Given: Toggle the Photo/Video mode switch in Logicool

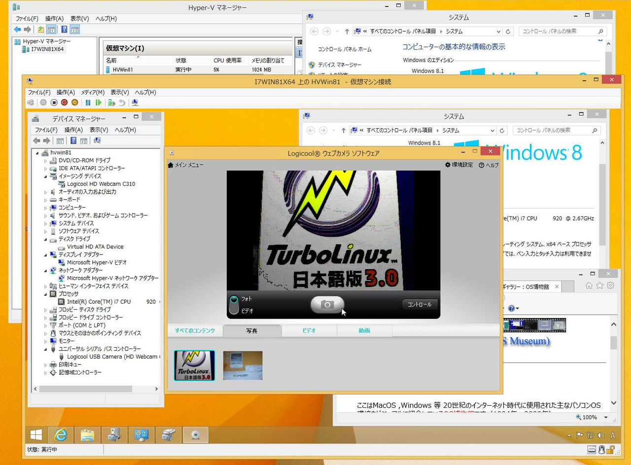Looking at the screenshot, I should pos(234,305).
